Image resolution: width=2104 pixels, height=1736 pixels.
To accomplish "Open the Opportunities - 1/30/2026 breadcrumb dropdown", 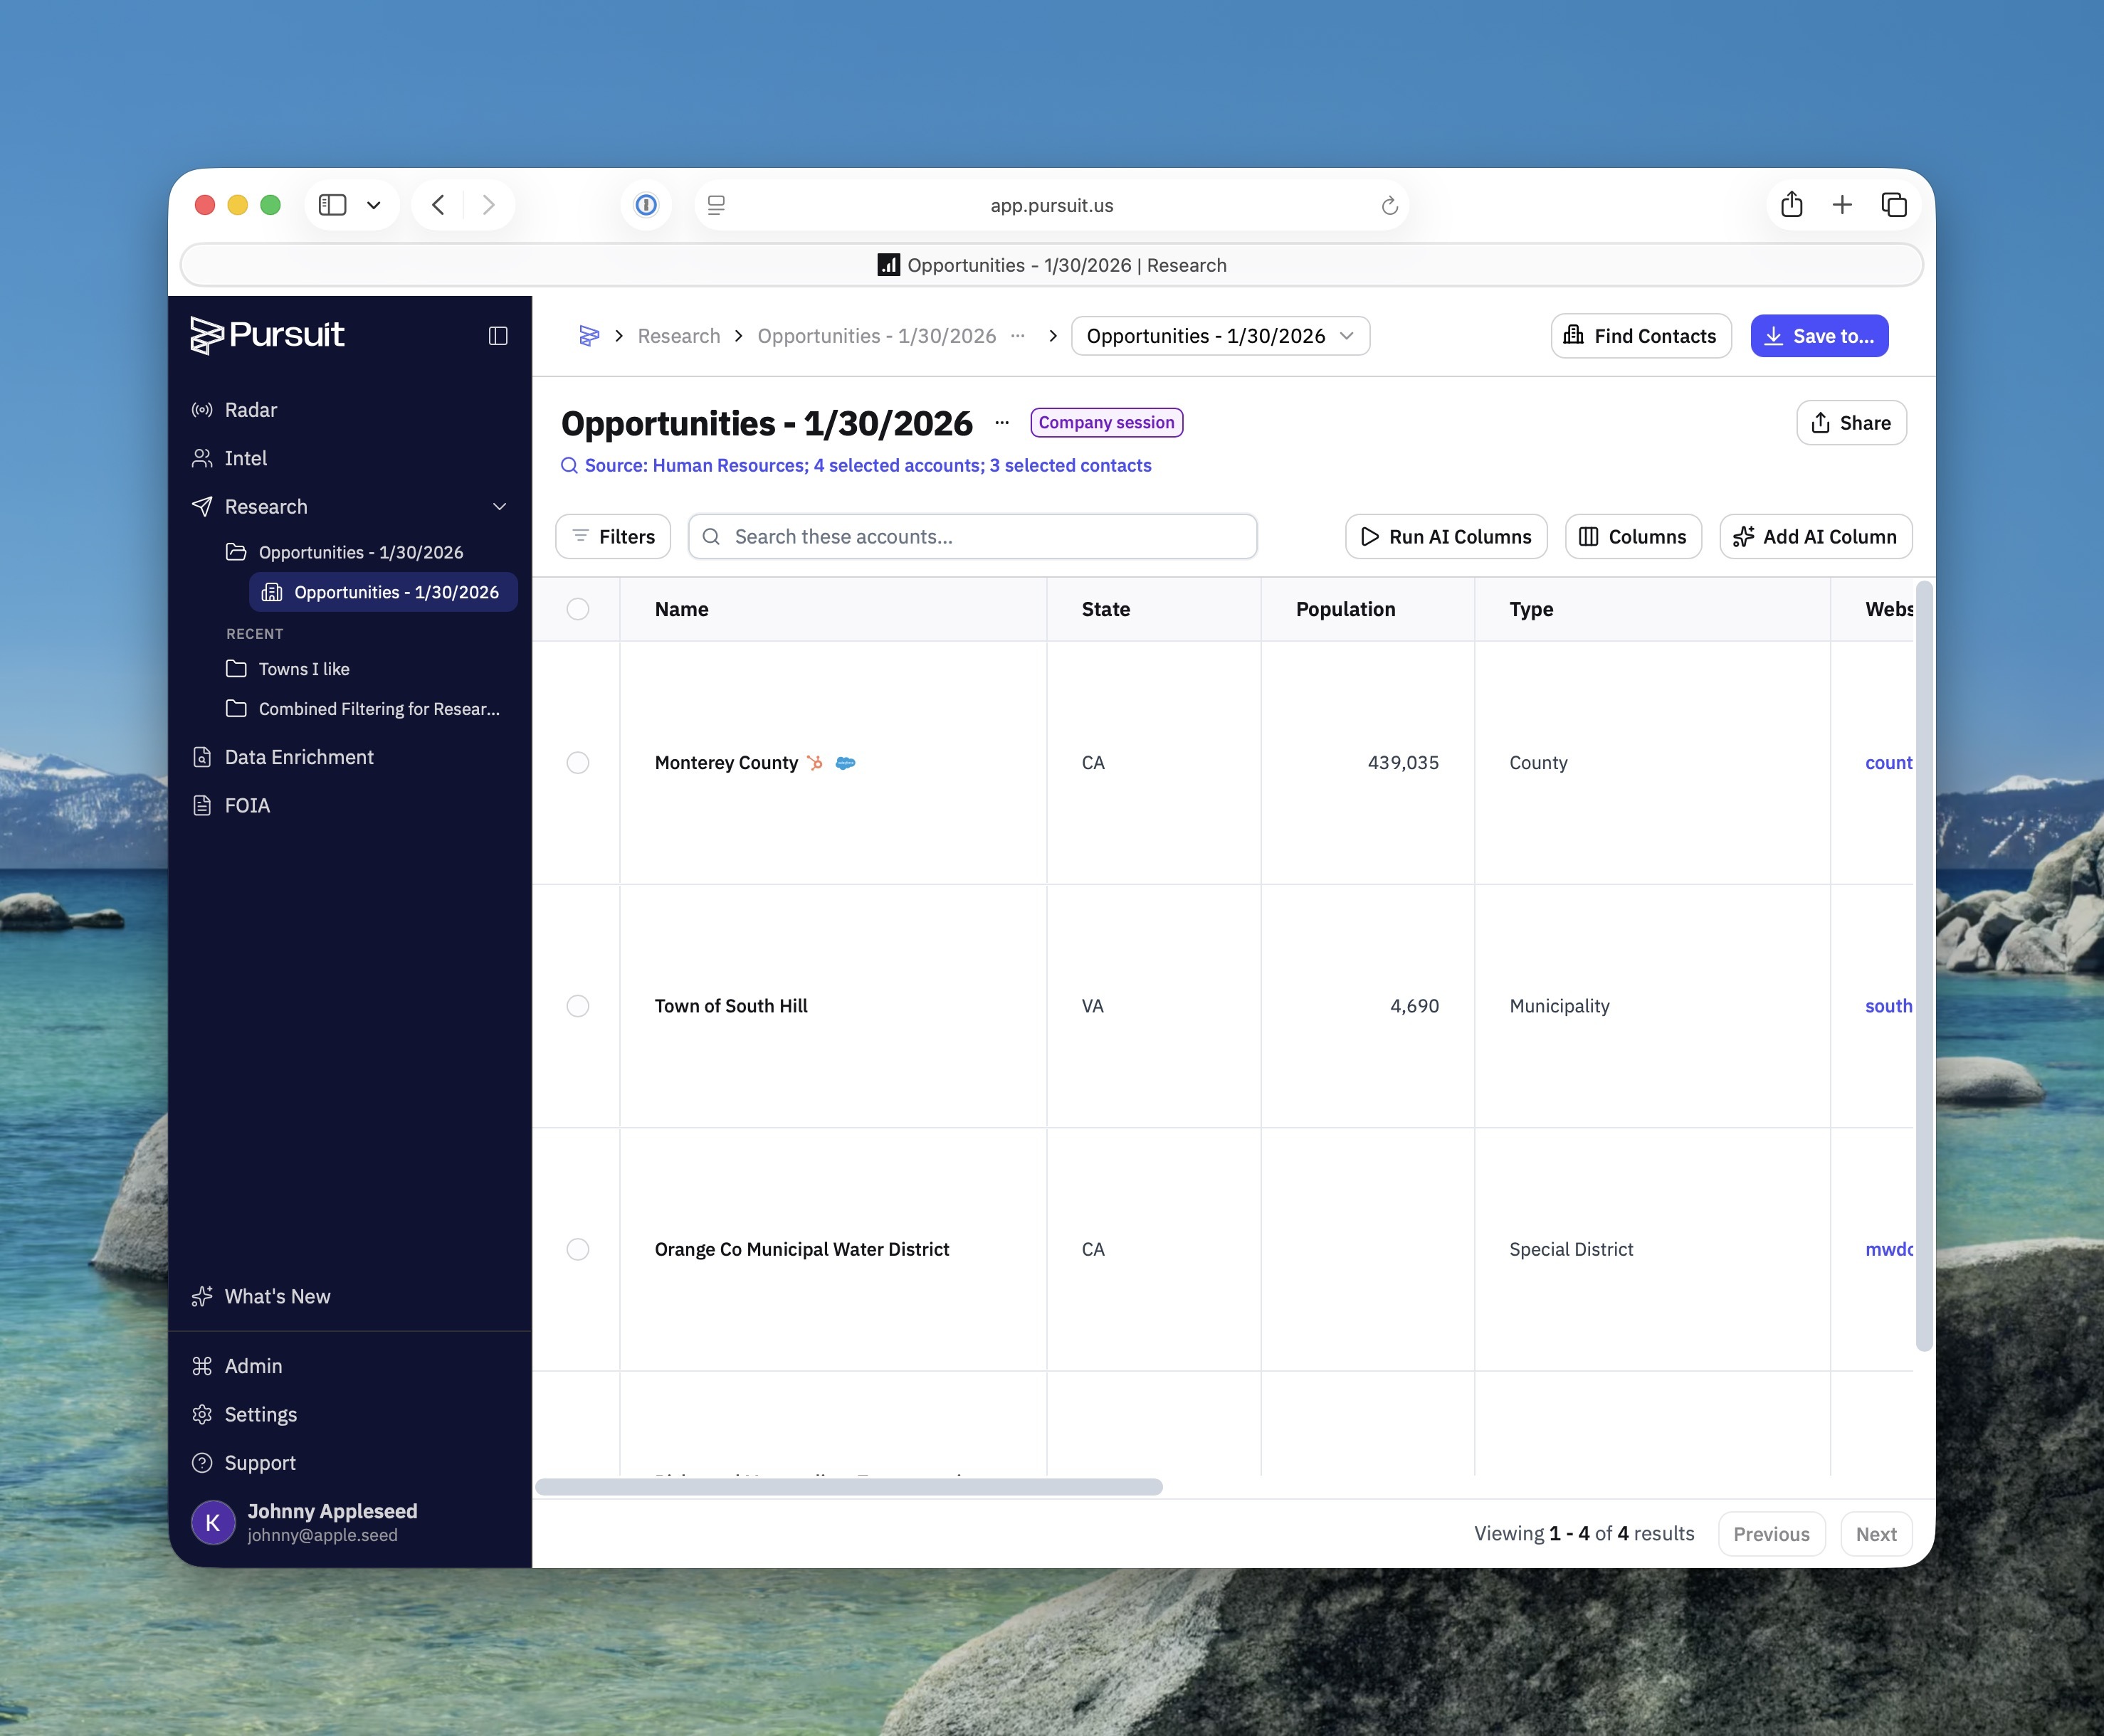I will (1219, 336).
